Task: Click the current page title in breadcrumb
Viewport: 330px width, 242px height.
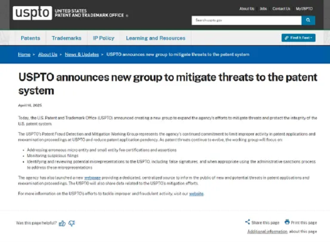Action: [x=178, y=54]
